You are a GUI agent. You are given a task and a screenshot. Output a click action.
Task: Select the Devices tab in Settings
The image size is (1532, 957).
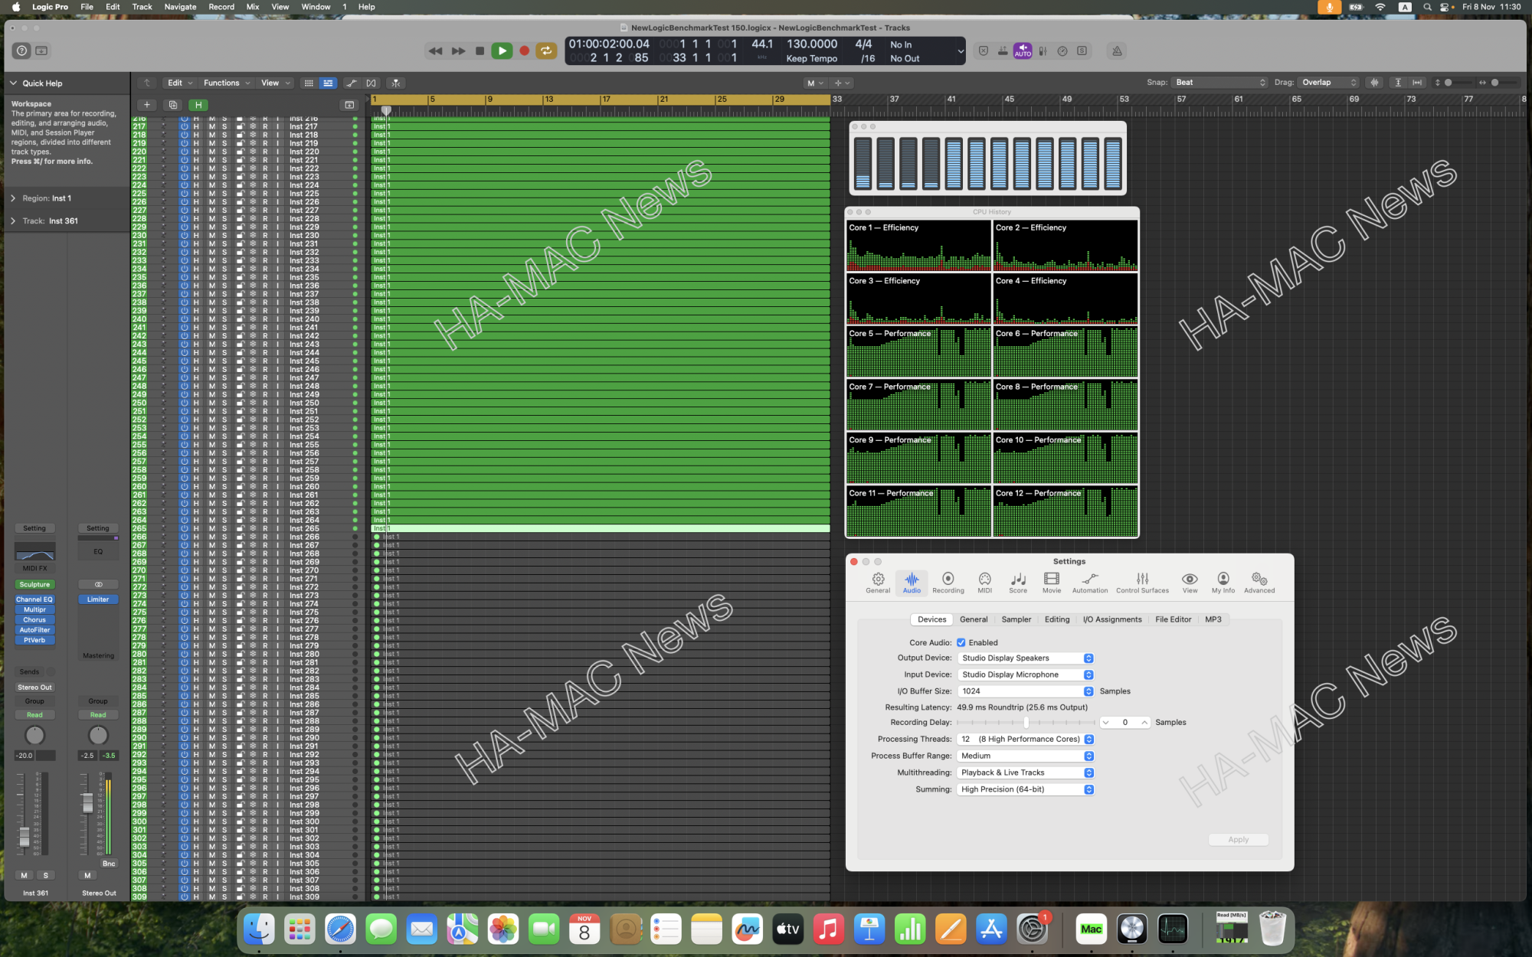point(931,617)
